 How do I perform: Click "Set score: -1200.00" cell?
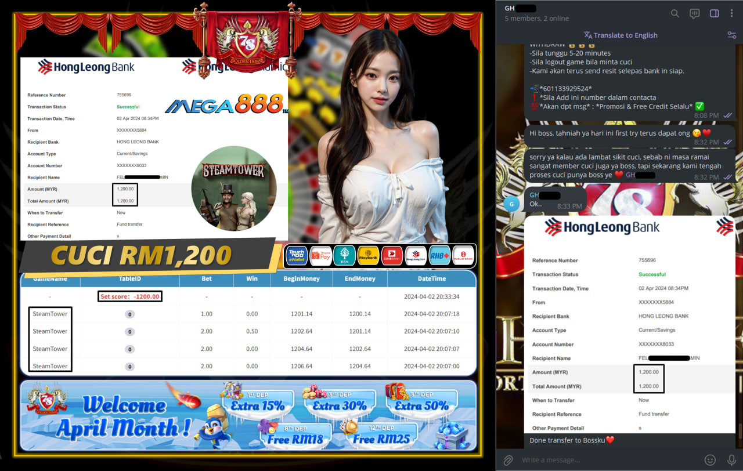point(129,296)
